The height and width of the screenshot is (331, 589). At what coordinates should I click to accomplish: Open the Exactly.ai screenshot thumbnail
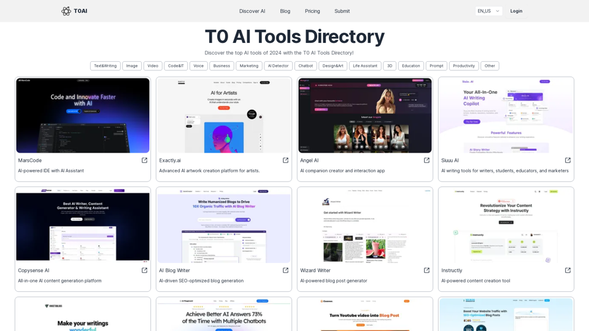pyautogui.click(x=224, y=115)
